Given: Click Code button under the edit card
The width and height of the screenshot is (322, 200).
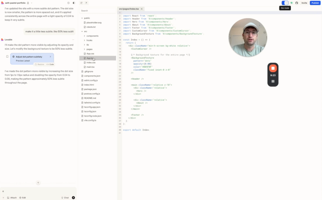Looking at the screenshot, I should (x=50, y=64).
